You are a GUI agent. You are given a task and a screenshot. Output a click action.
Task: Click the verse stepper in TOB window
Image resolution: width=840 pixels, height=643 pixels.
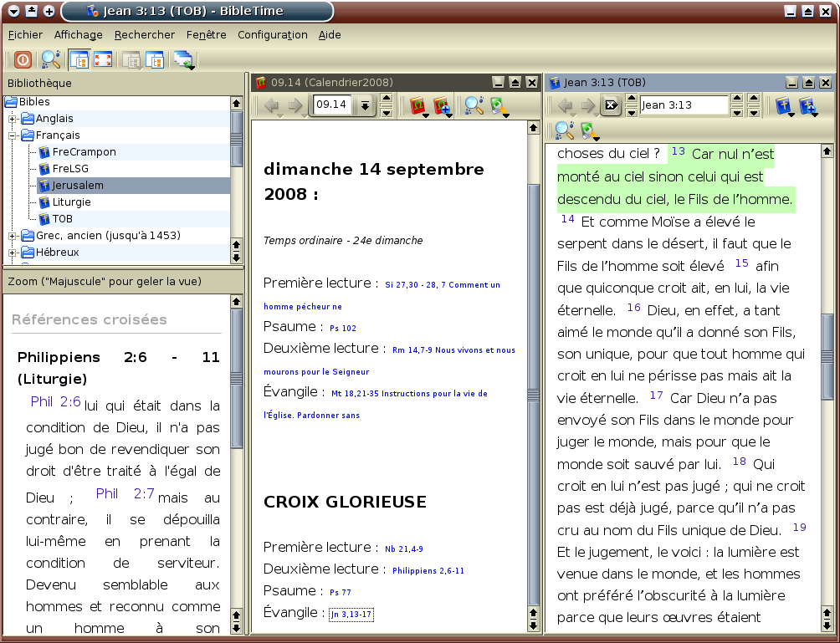754,105
